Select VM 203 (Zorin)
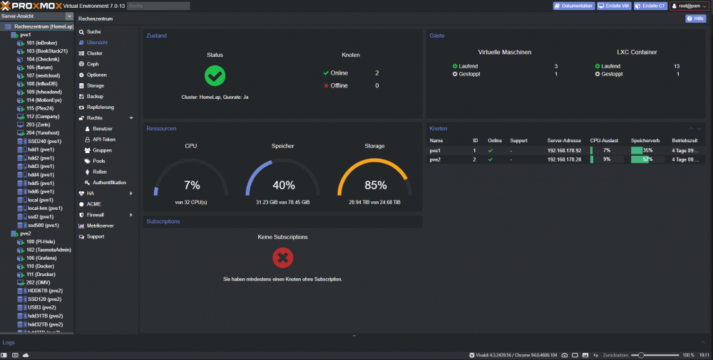Screen dimensions: 713x360 (x=39, y=125)
